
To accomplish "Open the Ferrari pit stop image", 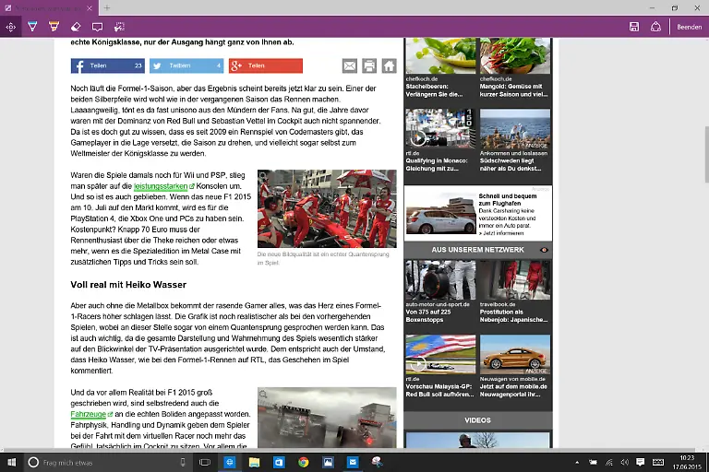I will pyautogui.click(x=326, y=208).
